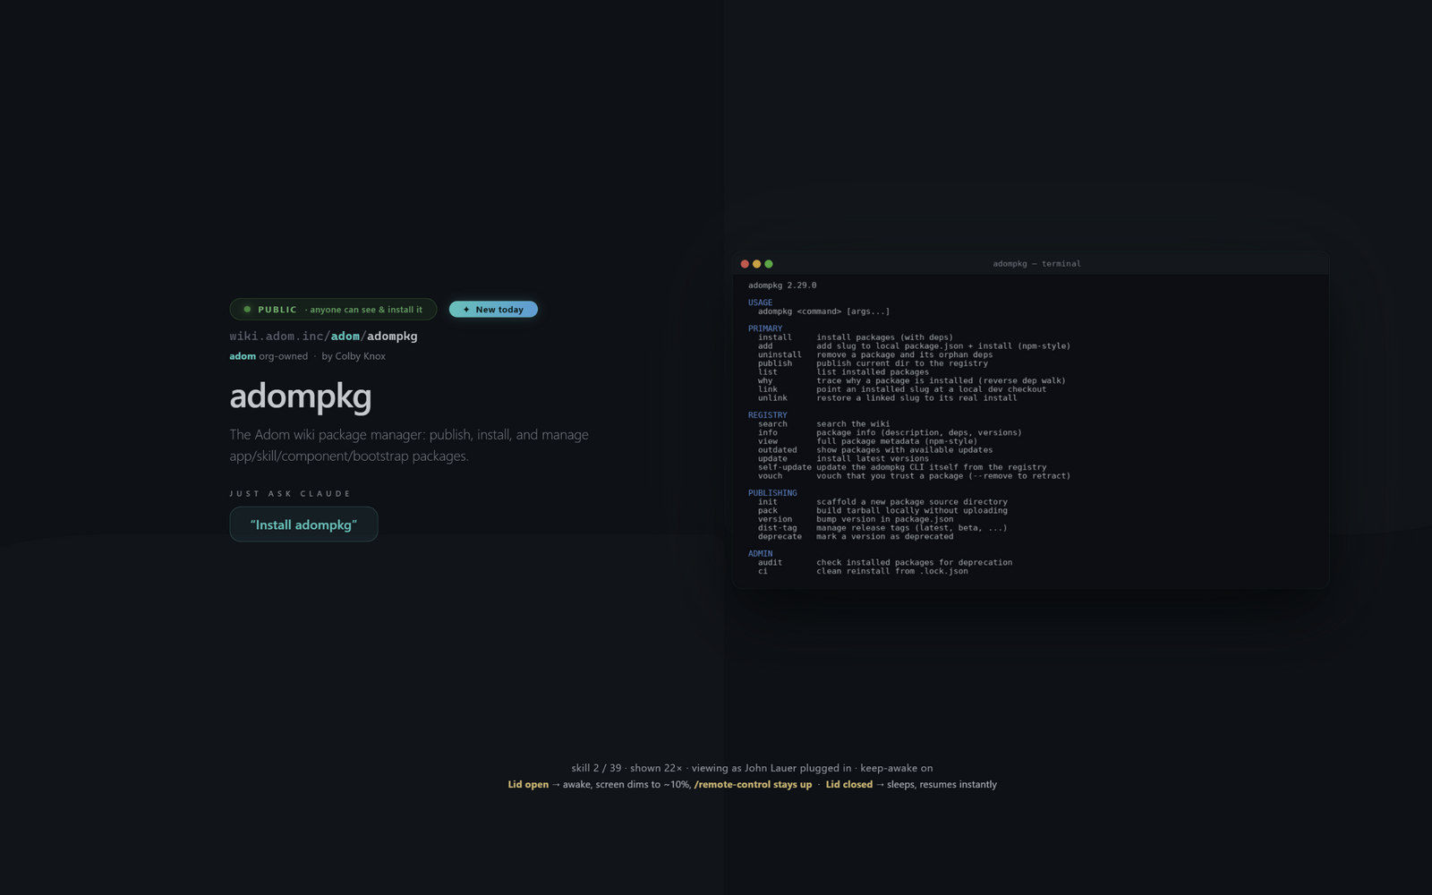Click the adompkg heading title

pos(301,396)
